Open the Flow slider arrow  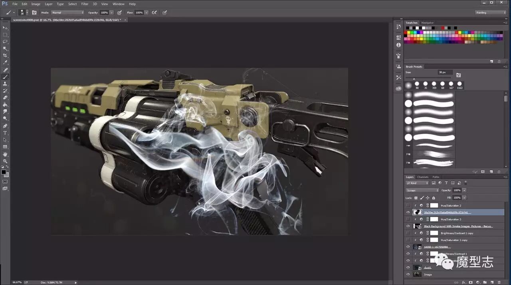click(x=147, y=13)
